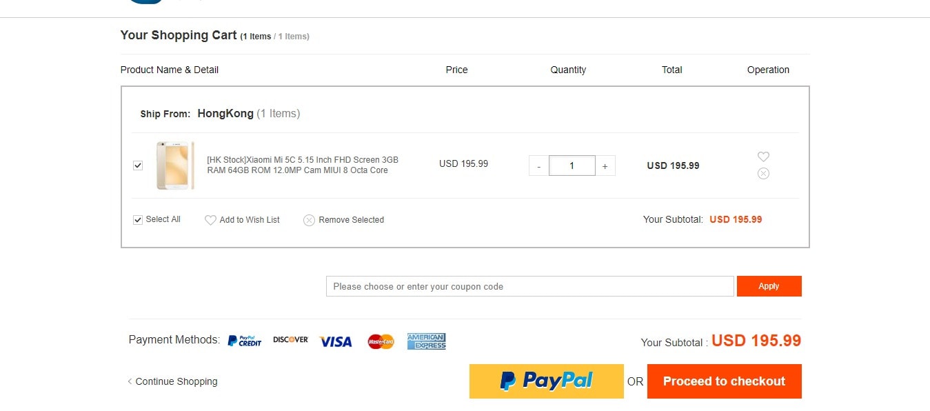Decrease quantity with the minus button

click(x=538, y=166)
